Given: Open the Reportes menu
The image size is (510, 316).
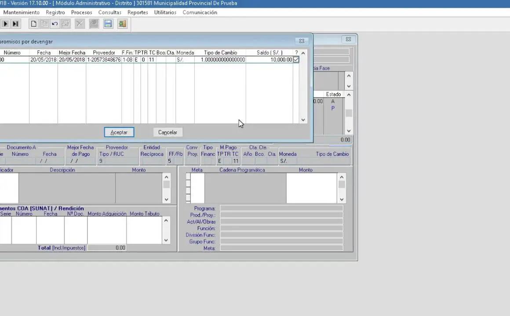Looking at the screenshot, I should point(138,12).
